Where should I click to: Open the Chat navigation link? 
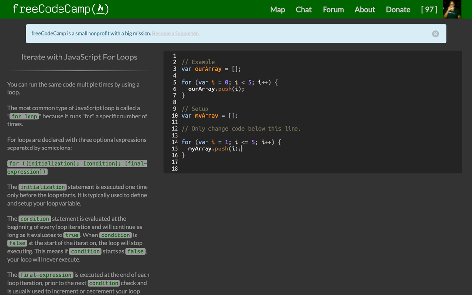[303, 10]
